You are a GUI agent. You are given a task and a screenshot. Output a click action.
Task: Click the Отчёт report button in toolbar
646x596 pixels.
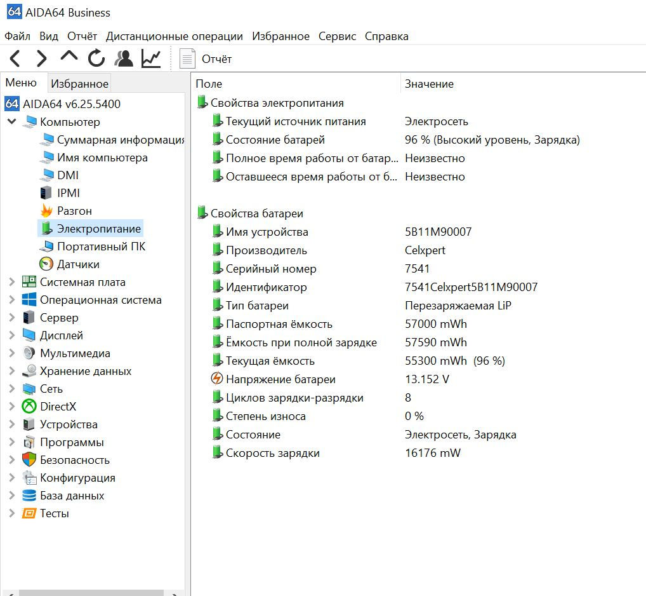click(206, 59)
